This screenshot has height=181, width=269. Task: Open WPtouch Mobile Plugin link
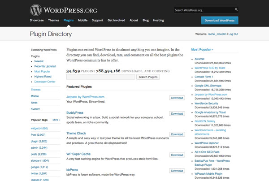pos(208,174)
